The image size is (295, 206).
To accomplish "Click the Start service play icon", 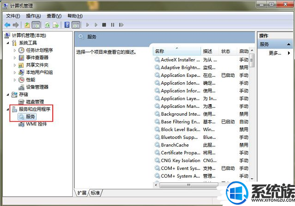I will pyautogui.click(x=88, y=25).
